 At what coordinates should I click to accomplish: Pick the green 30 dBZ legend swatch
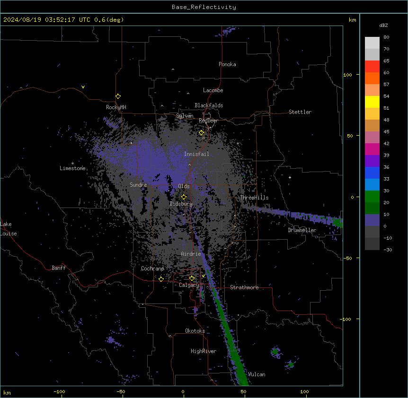coord(372,197)
